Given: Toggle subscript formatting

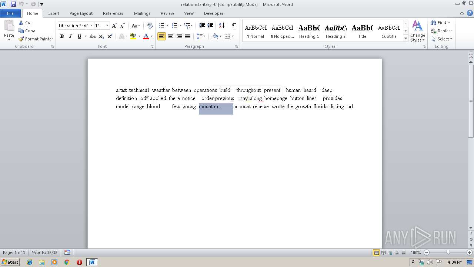Looking at the screenshot, I should coord(101,36).
